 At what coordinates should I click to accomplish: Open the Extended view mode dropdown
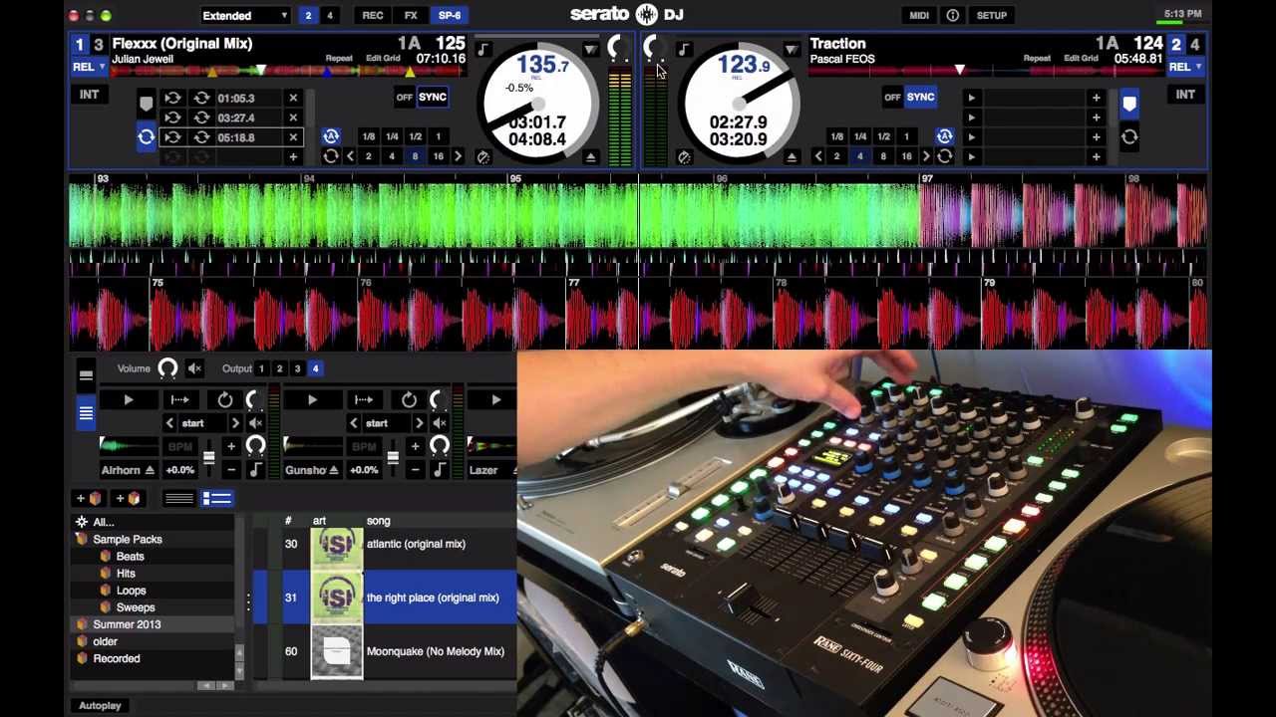(245, 16)
